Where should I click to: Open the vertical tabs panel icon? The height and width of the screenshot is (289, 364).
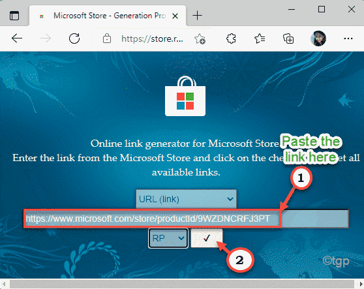pos(14,16)
